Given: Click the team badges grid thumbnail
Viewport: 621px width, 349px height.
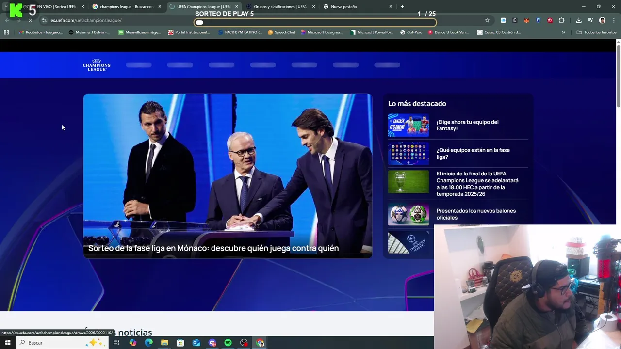Looking at the screenshot, I should (x=409, y=153).
